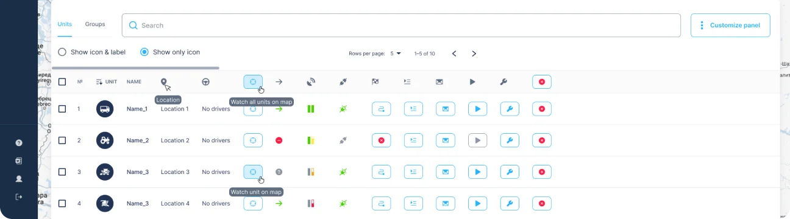Viewport: 790px width, 219px height.
Task: Switch to the Units tab
Action: pos(65,24)
